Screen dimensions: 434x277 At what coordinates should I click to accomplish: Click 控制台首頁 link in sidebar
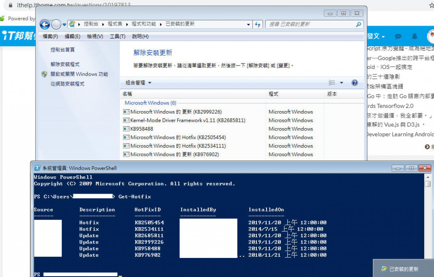(x=63, y=50)
